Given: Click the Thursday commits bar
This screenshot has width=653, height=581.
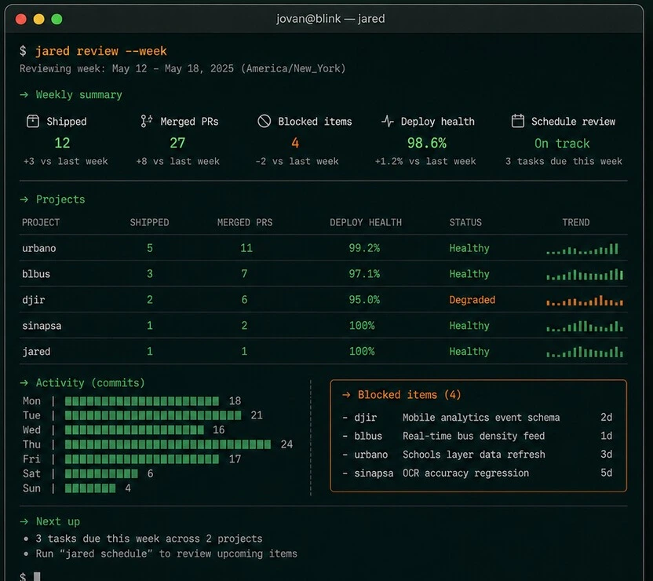Looking at the screenshot, I should (168, 444).
